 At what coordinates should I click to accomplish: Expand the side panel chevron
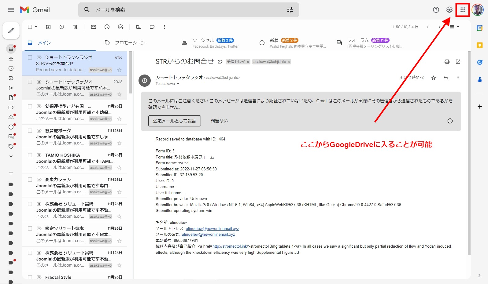point(479,275)
